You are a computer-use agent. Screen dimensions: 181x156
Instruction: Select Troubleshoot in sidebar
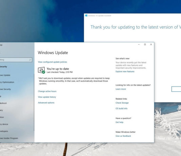pos(3,103)
